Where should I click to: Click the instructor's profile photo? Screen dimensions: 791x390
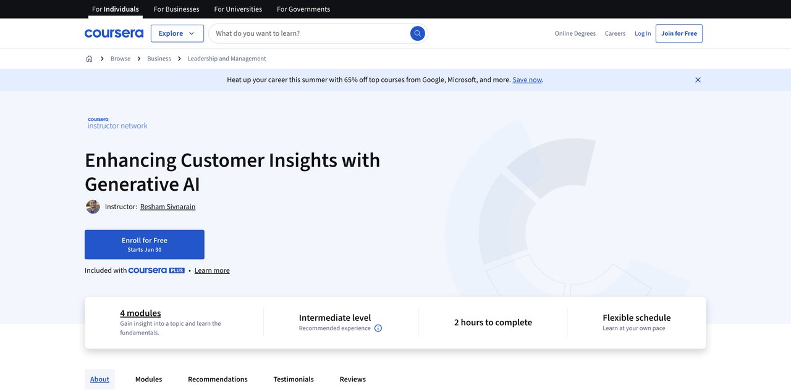pos(93,207)
